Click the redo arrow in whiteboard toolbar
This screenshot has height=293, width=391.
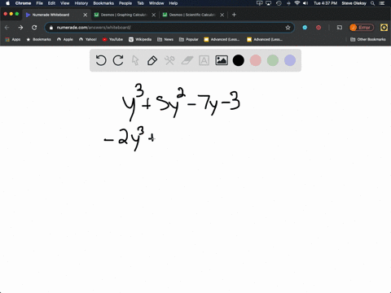pos(118,60)
